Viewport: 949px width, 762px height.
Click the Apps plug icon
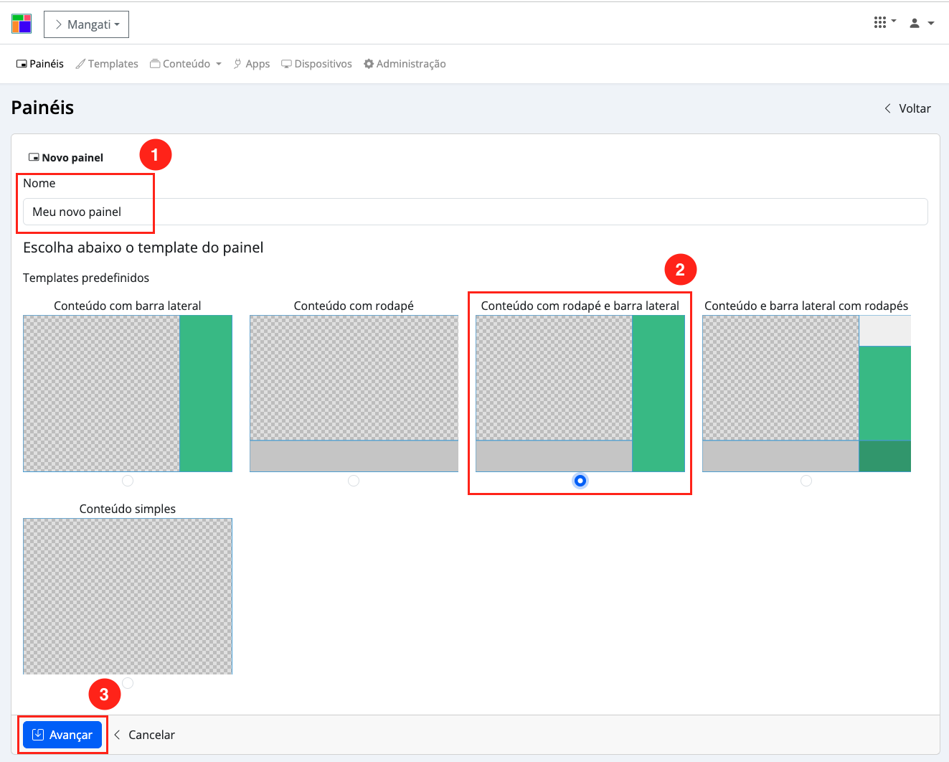[237, 64]
